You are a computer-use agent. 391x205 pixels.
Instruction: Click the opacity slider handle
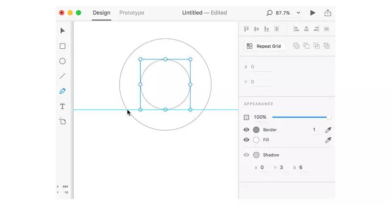[x=328, y=117]
